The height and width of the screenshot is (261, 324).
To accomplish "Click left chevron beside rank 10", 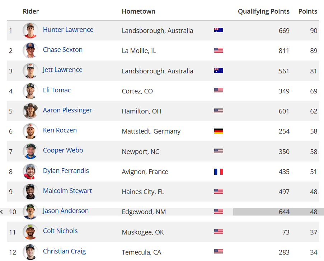I will click(2, 212).
